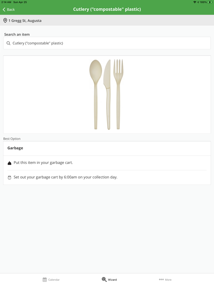
Task: Click "Put this item in your garbage cart"
Action: 43,163
